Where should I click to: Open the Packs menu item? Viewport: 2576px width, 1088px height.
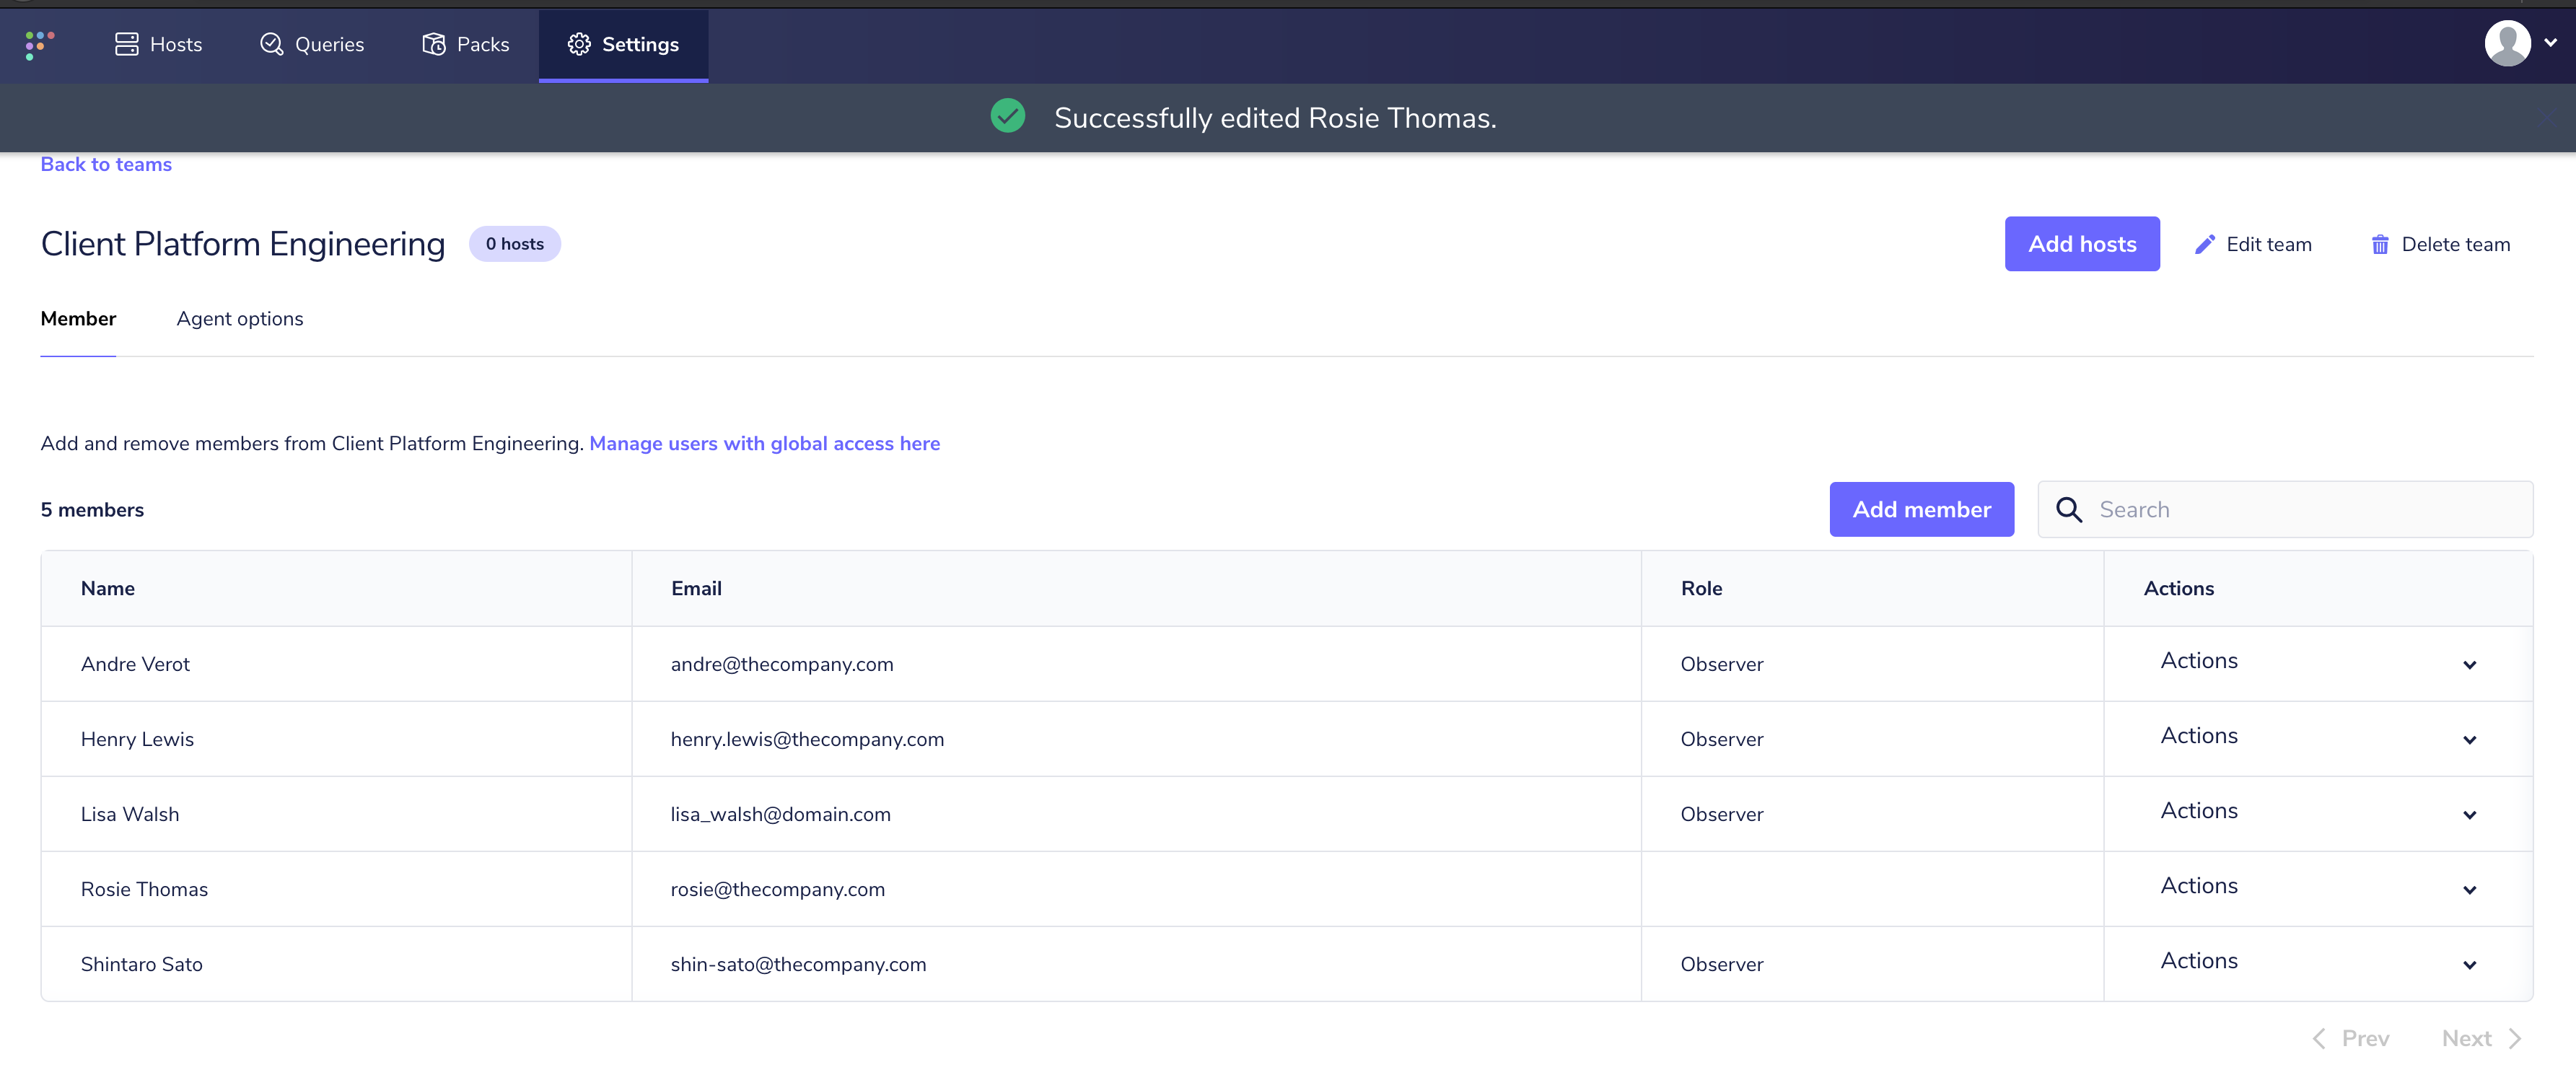tap(465, 44)
